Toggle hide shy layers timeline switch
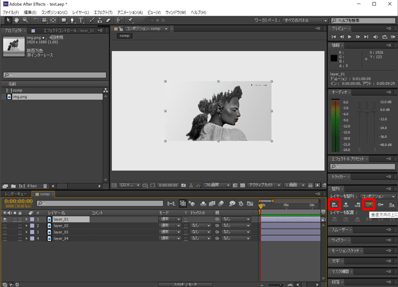 pos(203,204)
